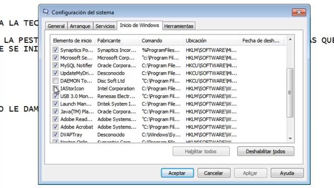Select the Inicio de Windows tab
334x188 pixels.
click(139, 26)
